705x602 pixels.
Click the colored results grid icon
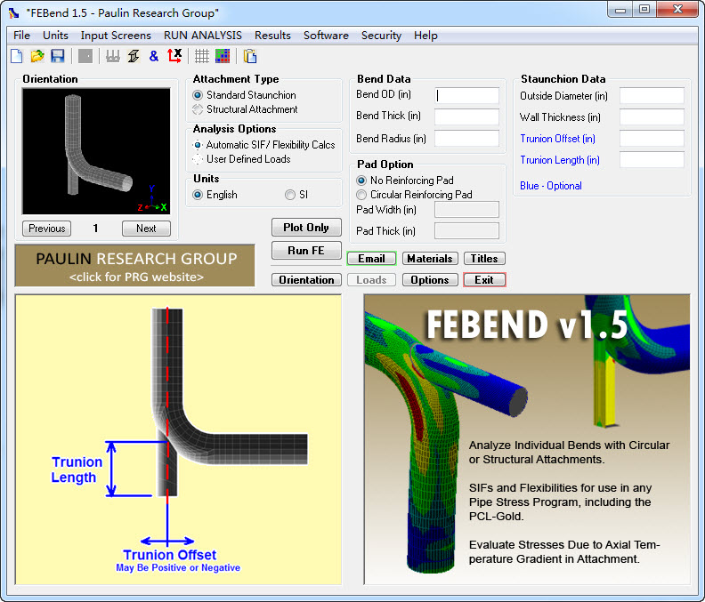(223, 56)
